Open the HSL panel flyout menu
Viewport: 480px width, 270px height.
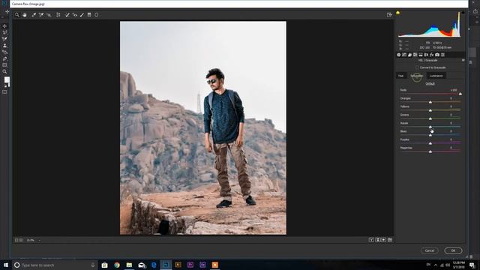pos(463,60)
